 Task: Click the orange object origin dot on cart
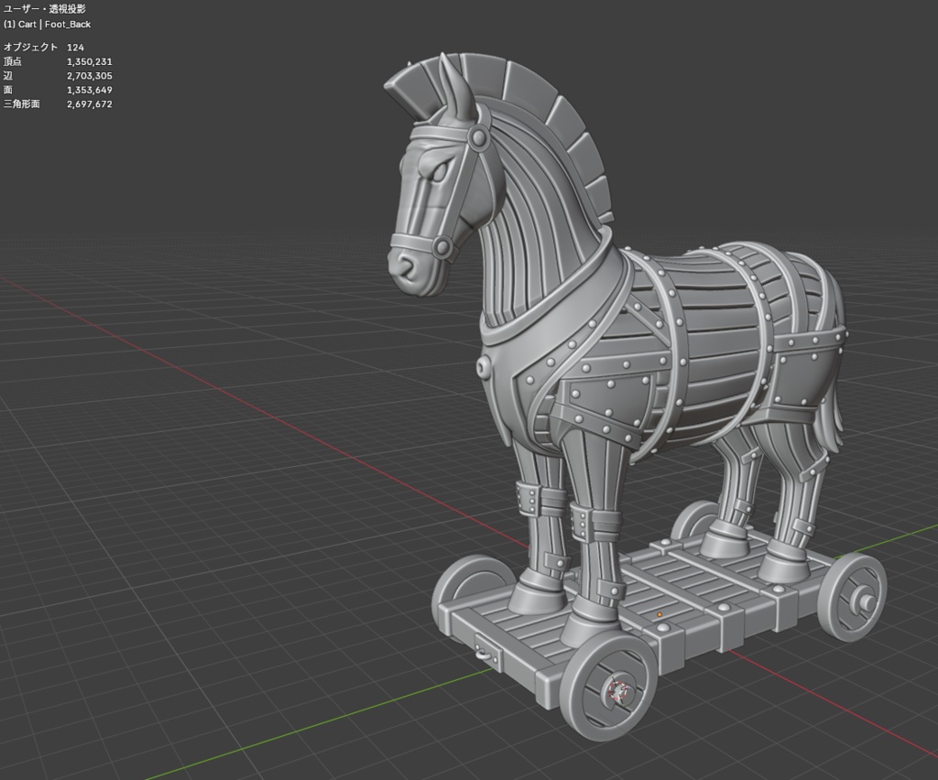click(660, 614)
